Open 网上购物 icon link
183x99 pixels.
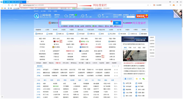point(112,34)
